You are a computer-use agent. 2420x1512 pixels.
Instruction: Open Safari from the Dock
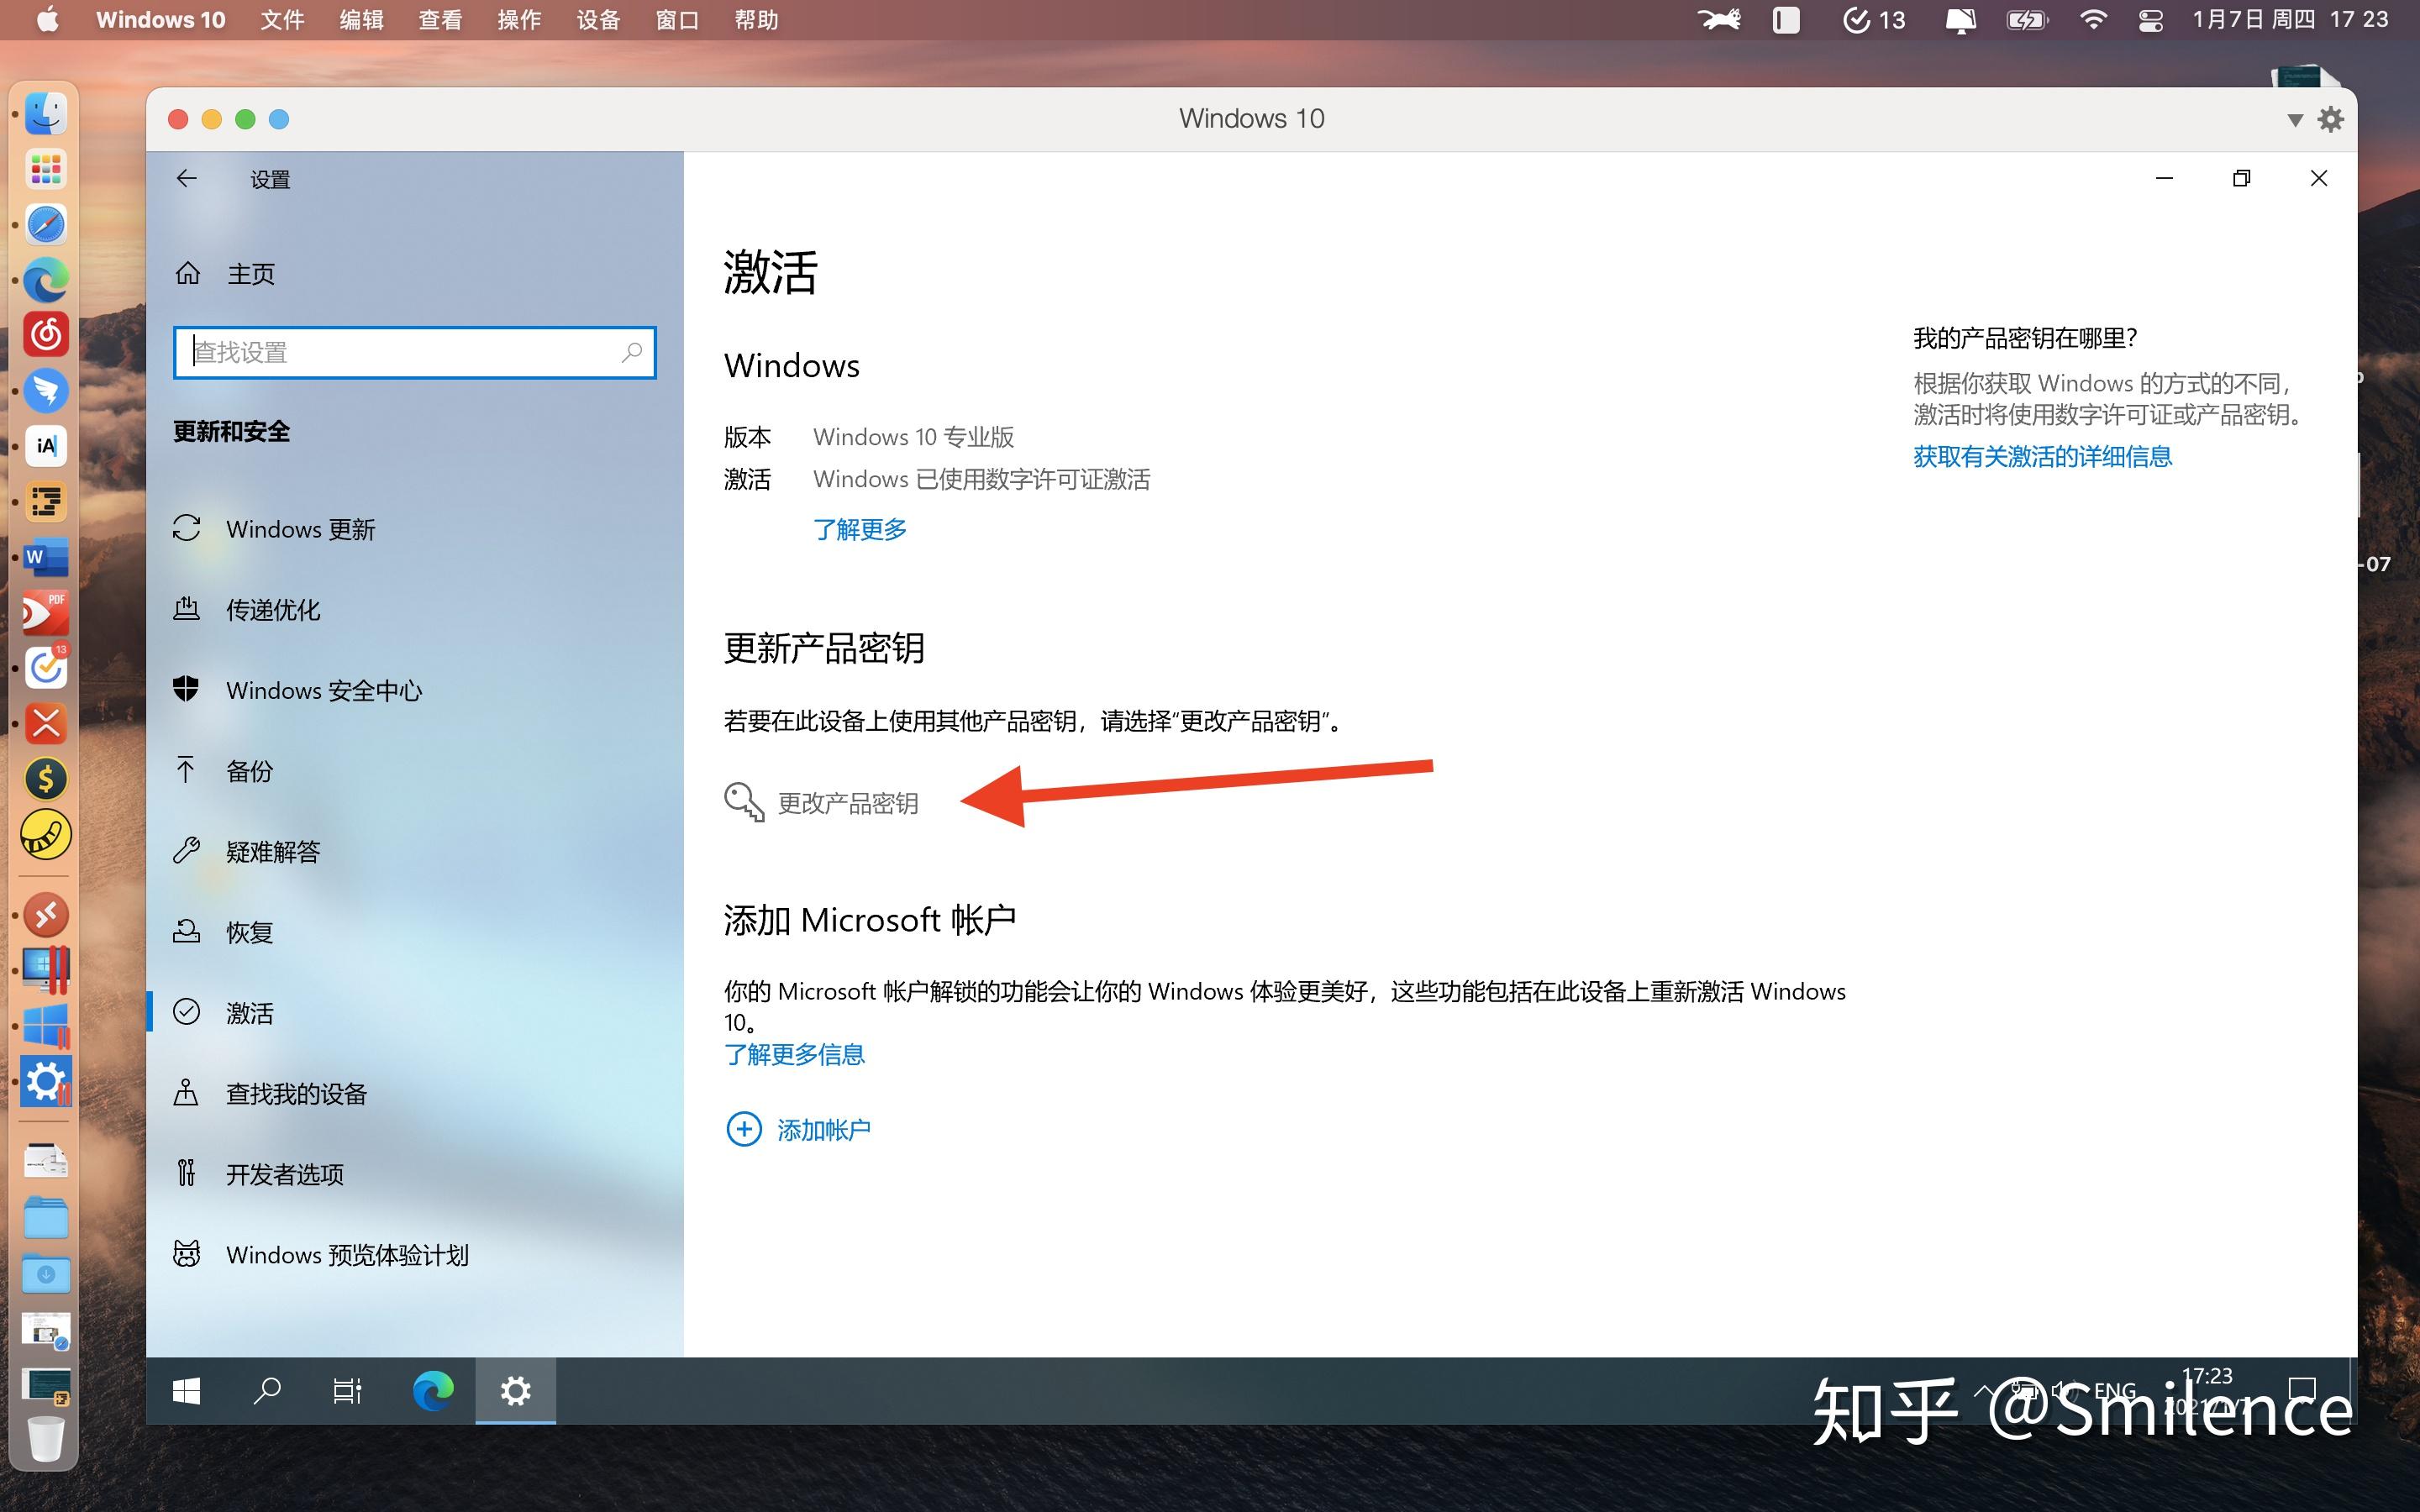click(x=46, y=225)
